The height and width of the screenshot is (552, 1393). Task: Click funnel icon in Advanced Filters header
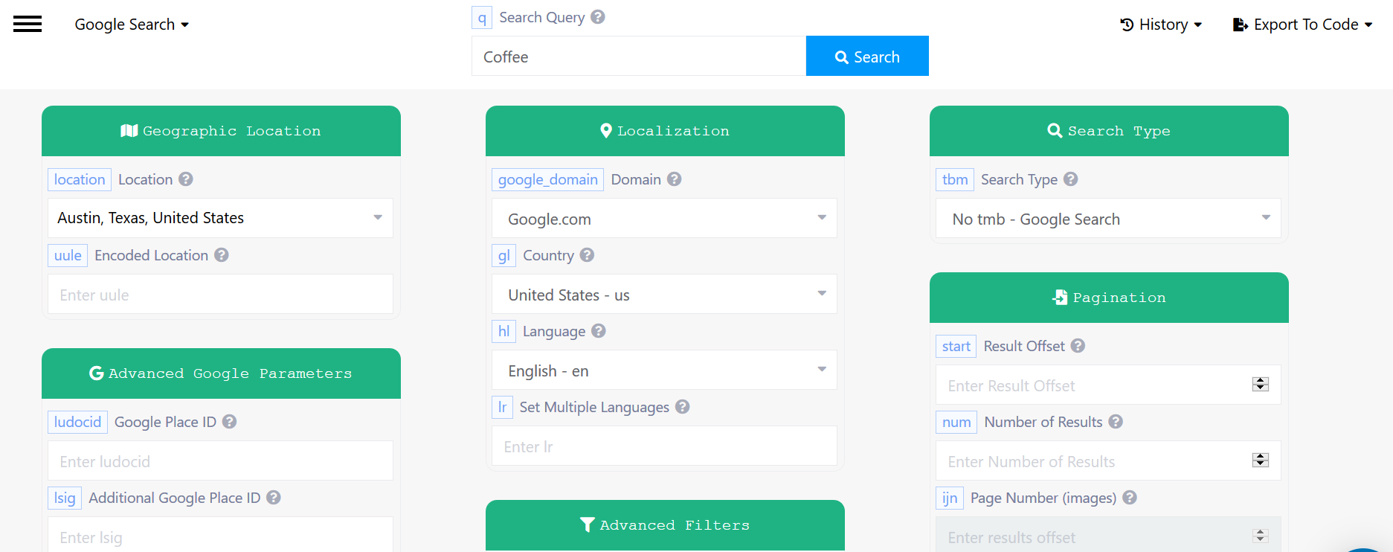pyautogui.click(x=588, y=525)
